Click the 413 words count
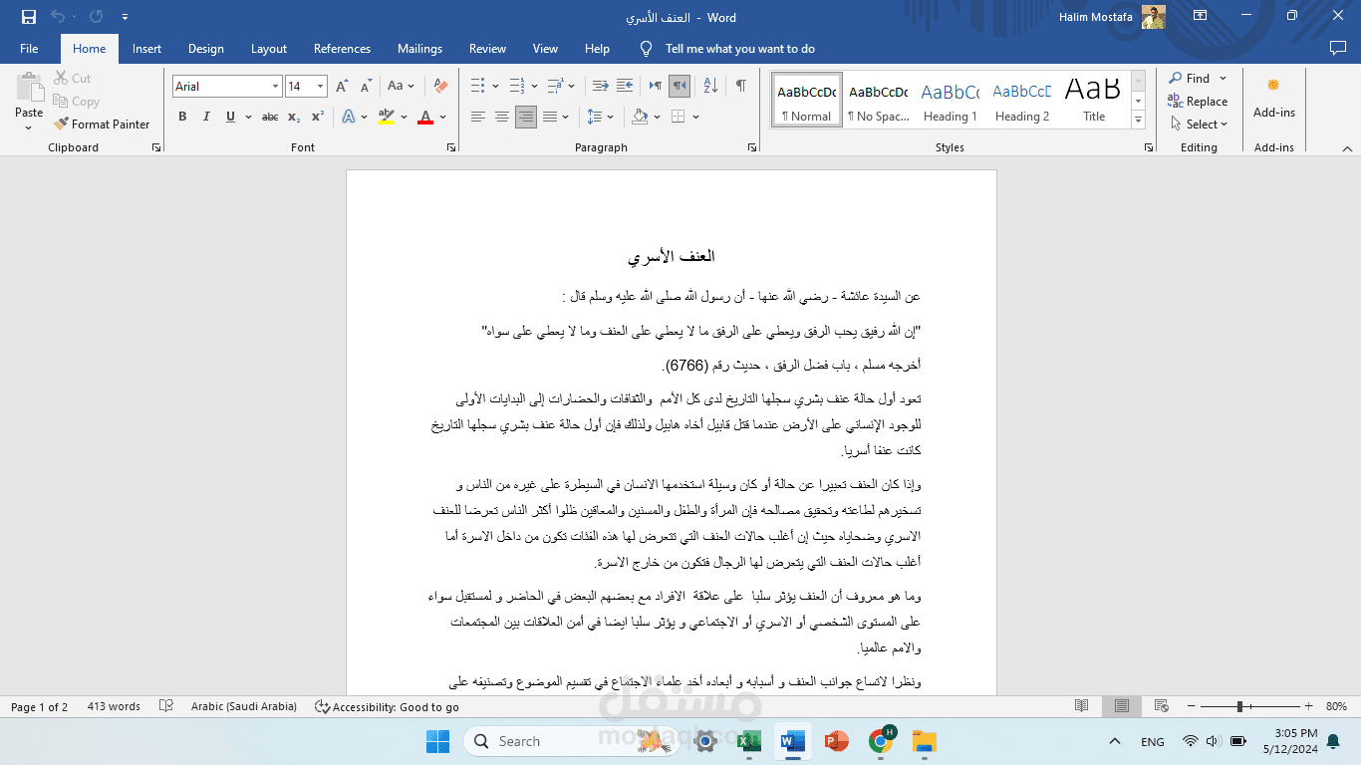Screen dimensions: 1361x765 114,706
